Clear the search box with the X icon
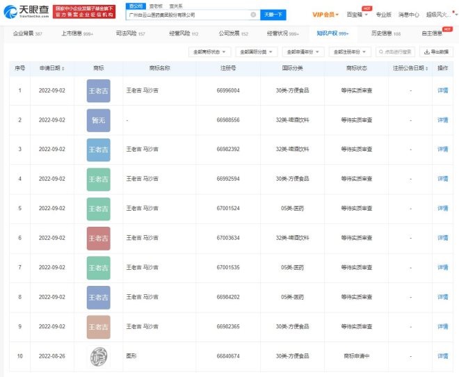This screenshot has width=459, height=377. 252,15
